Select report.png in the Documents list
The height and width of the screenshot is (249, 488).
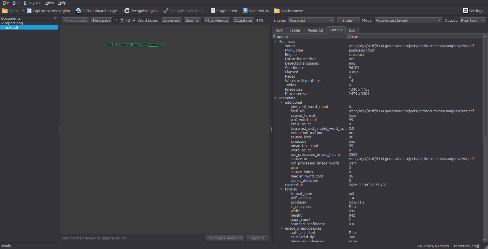pos(29,23)
